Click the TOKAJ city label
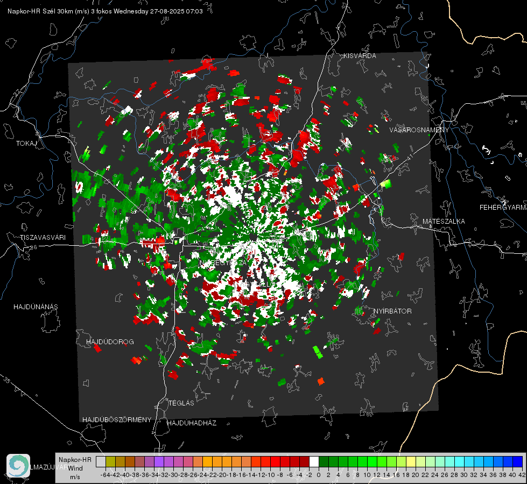 click(x=26, y=144)
